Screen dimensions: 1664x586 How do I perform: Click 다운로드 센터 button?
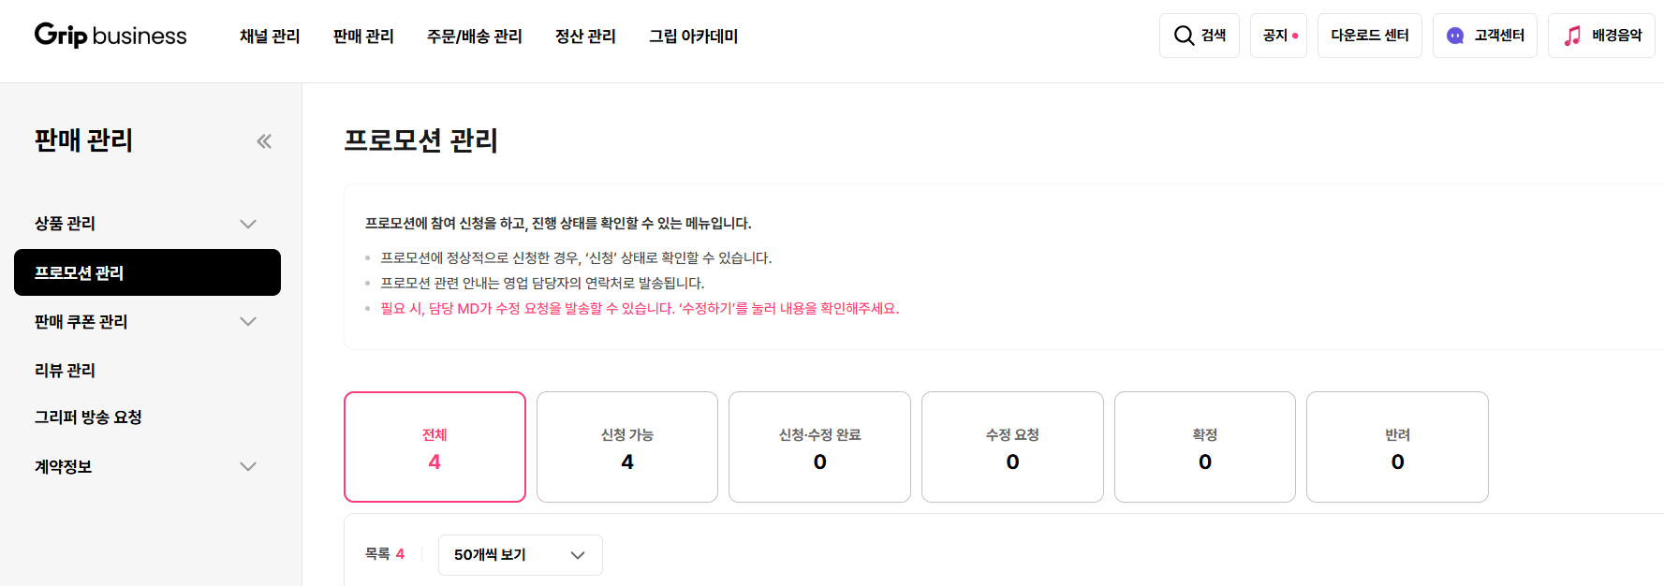[x=1369, y=36]
